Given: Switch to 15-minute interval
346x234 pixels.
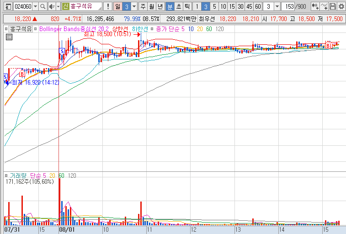Looking at the screenshot, I should [232, 6].
